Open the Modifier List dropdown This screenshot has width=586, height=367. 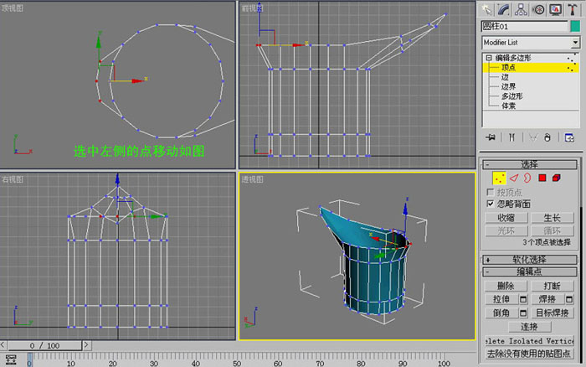(575, 42)
